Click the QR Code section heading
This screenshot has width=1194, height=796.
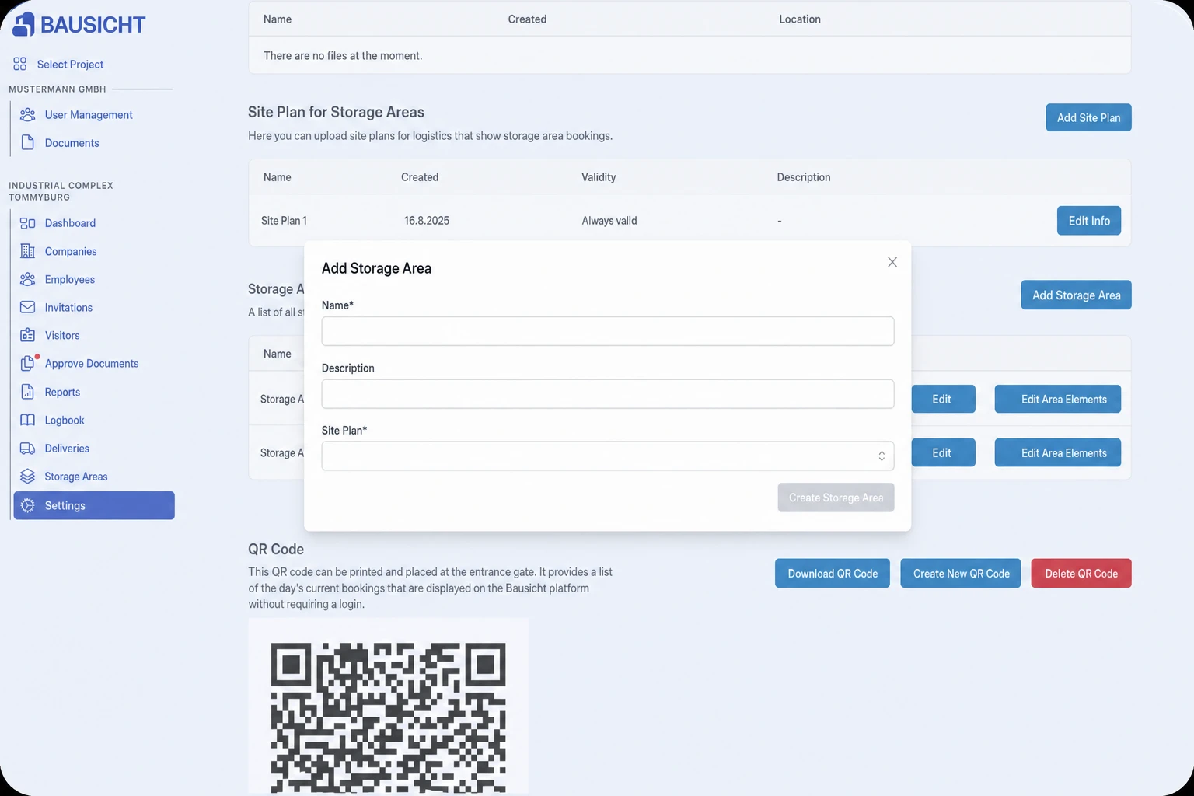coord(276,549)
